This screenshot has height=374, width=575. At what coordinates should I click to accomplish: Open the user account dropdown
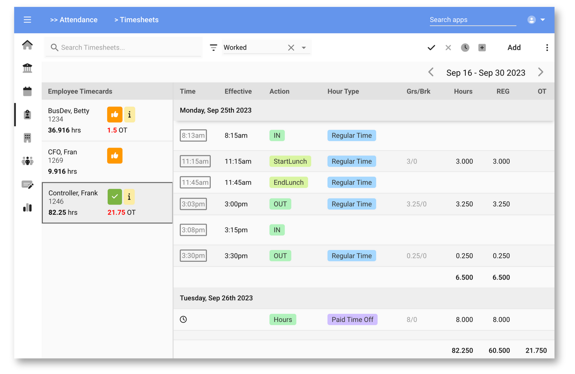pos(536,20)
